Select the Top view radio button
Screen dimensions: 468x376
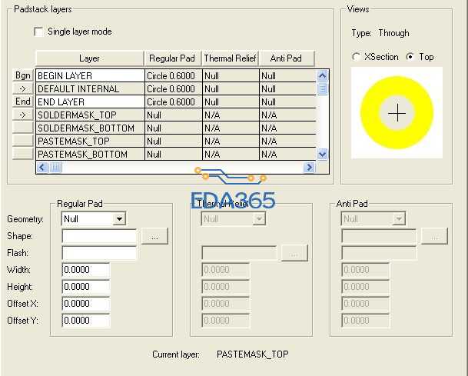tap(410, 57)
